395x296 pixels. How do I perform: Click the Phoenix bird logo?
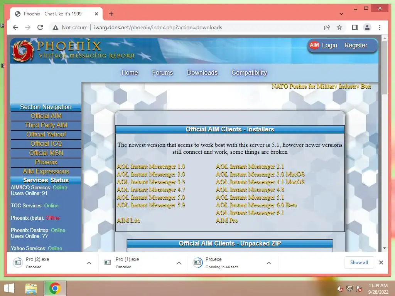23,50
